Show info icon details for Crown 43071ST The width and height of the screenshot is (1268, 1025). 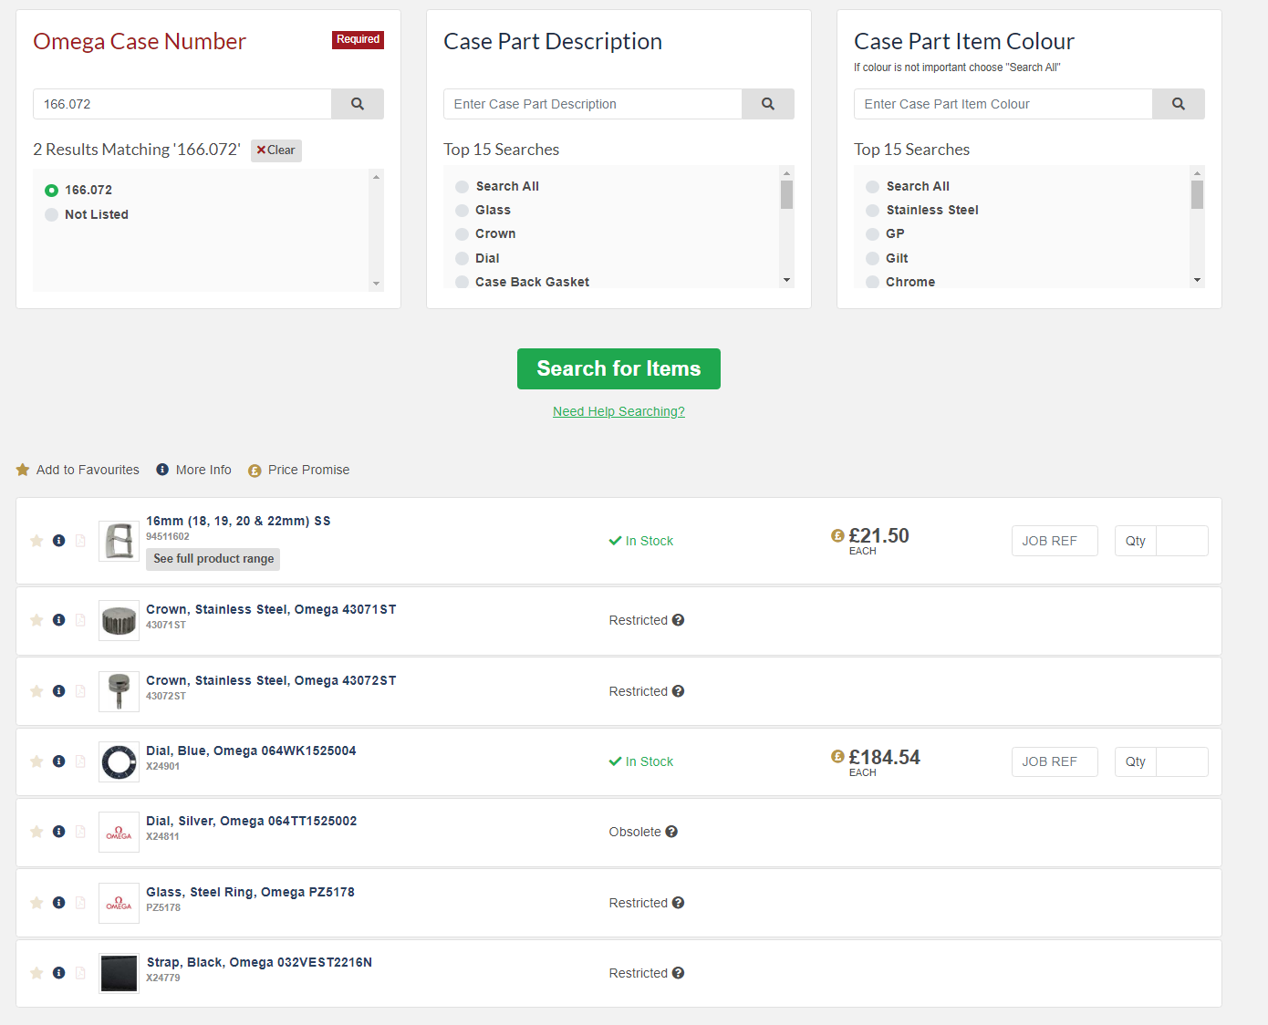click(x=59, y=620)
